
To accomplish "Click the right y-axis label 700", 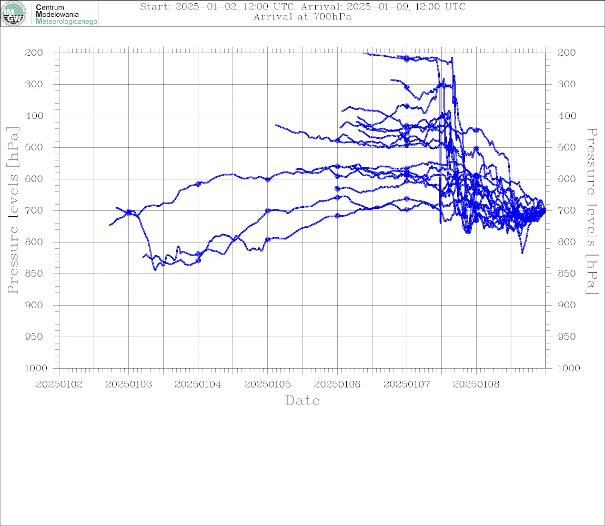I will tap(567, 211).
